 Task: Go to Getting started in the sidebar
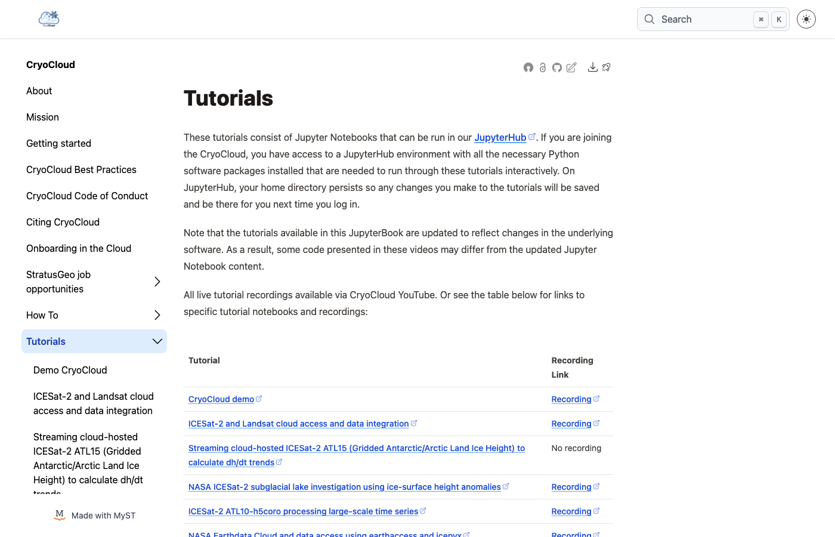(x=58, y=143)
